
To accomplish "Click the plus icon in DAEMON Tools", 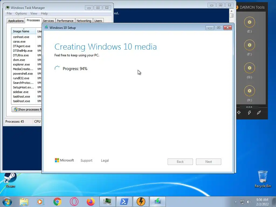I will (239, 112).
